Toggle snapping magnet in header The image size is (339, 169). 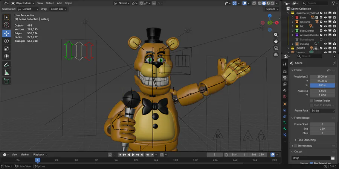141,3
